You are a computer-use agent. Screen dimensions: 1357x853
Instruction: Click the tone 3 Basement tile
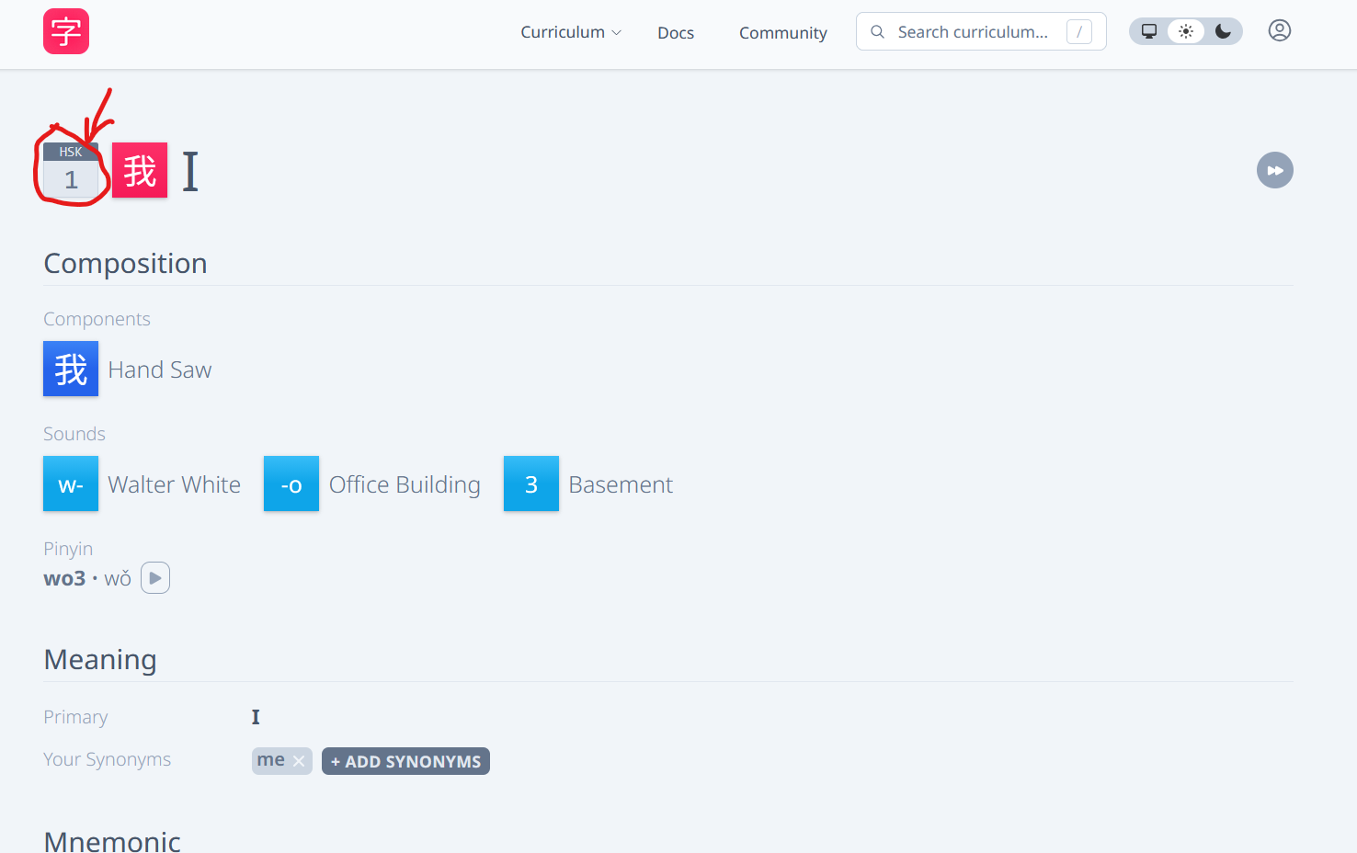coord(531,483)
